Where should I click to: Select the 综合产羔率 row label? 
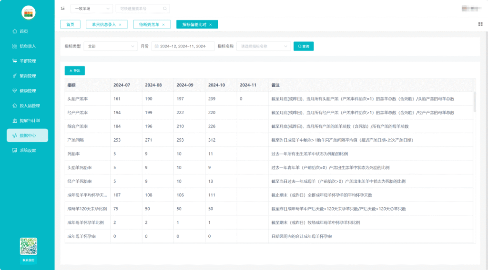click(78, 126)
